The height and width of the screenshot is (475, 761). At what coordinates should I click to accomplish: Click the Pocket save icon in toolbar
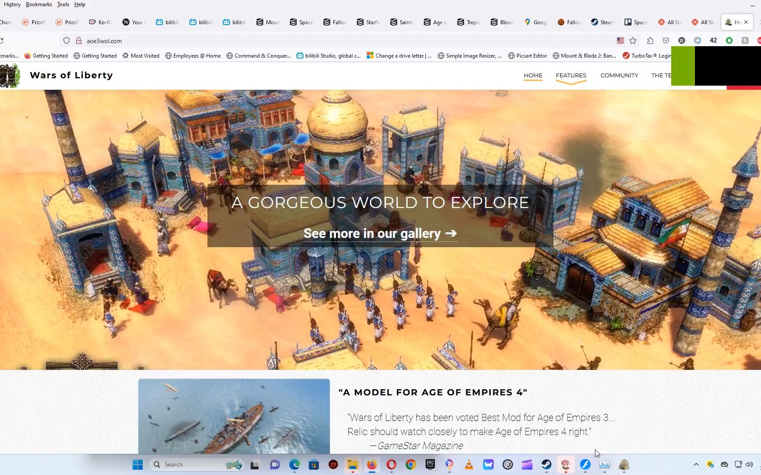[666, 40]
